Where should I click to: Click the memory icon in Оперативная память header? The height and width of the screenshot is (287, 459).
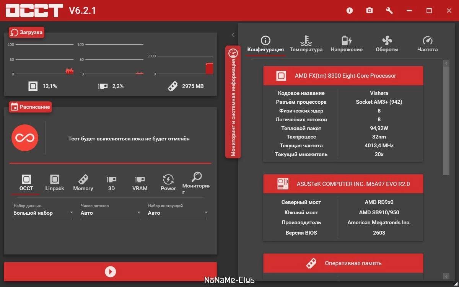[x=312, y=263]
